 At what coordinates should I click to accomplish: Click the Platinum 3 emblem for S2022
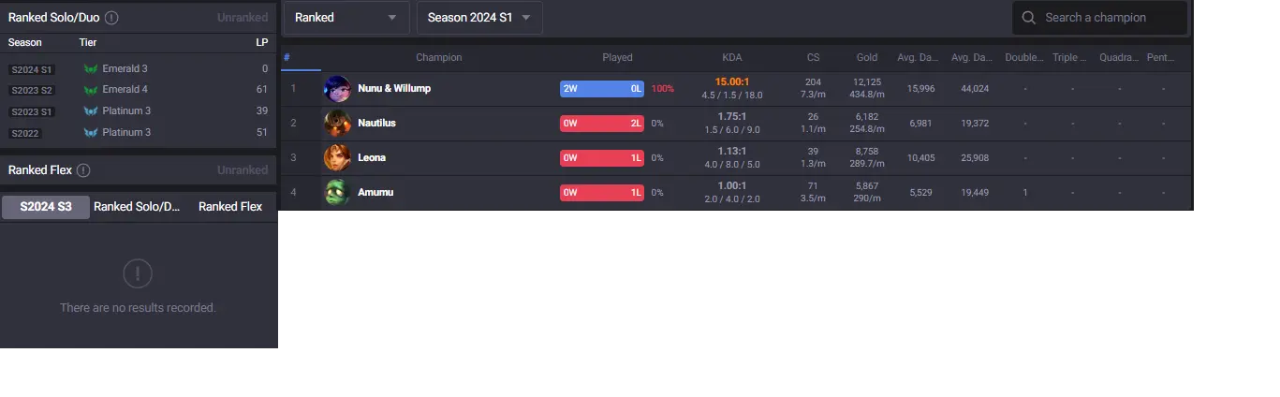(91, 132)
